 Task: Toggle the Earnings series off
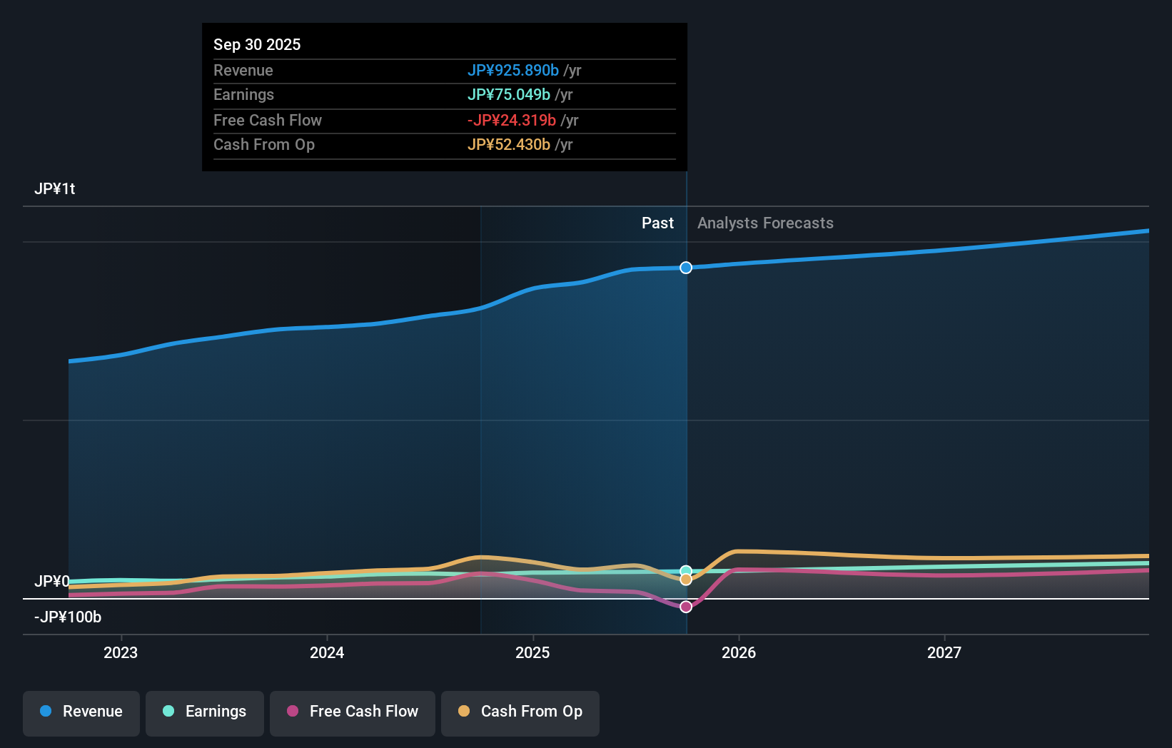(205, 713)
